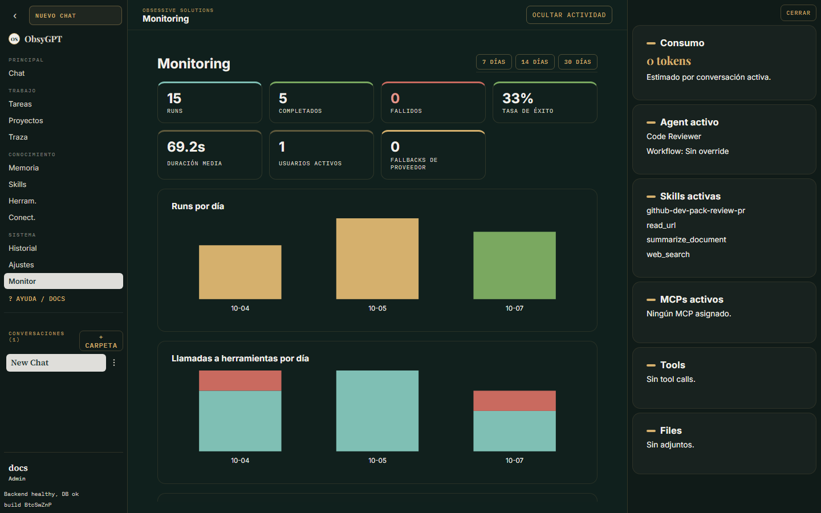The width and height of the screenshot is (821, 513).
Task: Open Conect. in the sidebar
Action: click(x=63, y=218)
